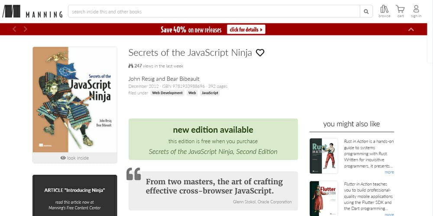Show previous banner with left arrow
This screenshot has height=216, width=433.
pos(14,29)
